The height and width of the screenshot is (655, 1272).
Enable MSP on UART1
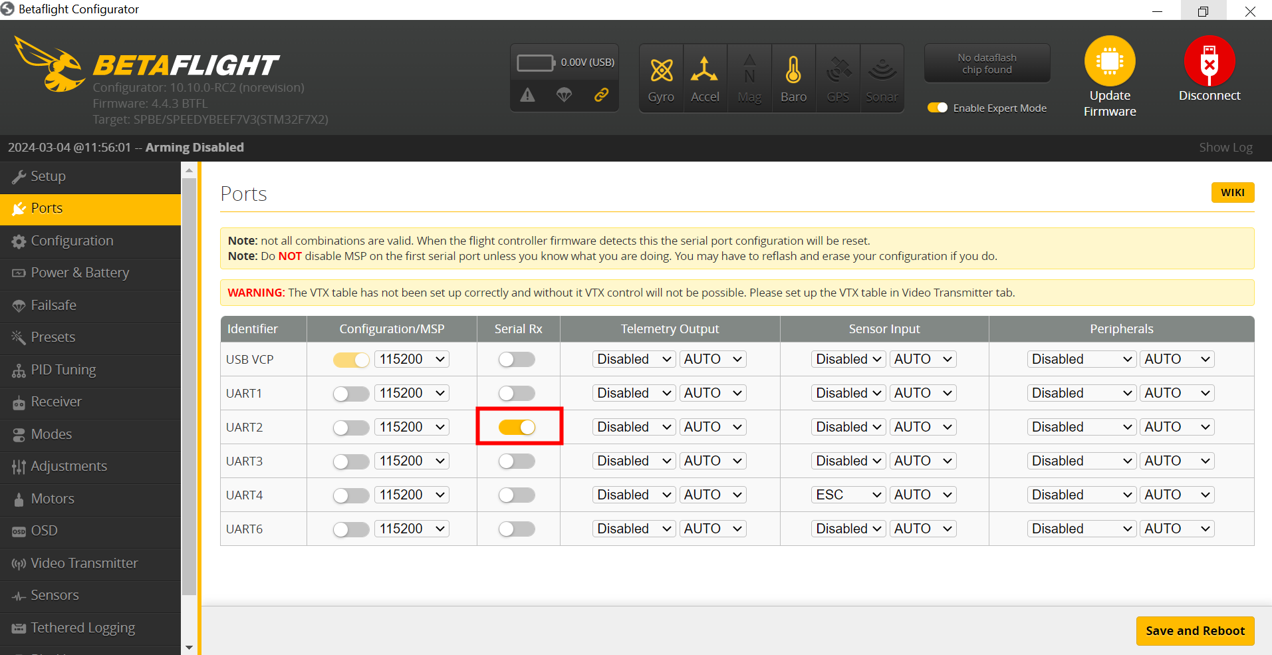point(351,394)
